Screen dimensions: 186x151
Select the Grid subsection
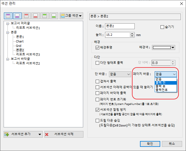(x=19, y=46)
